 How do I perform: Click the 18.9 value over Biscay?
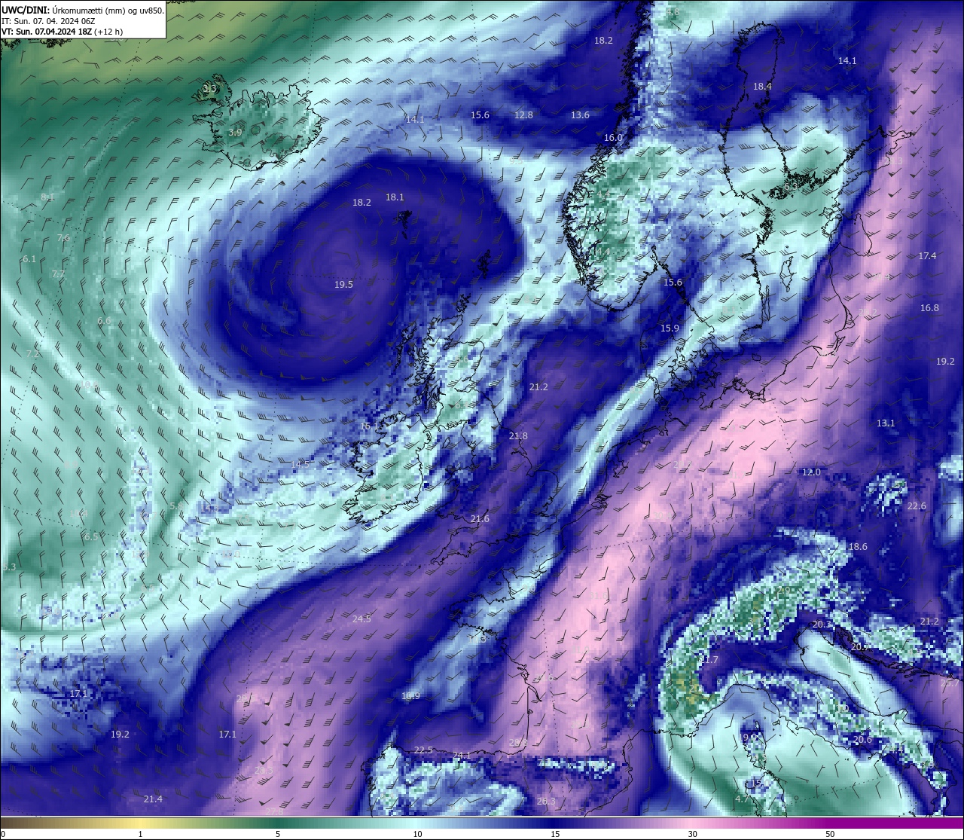click(410, 696)
